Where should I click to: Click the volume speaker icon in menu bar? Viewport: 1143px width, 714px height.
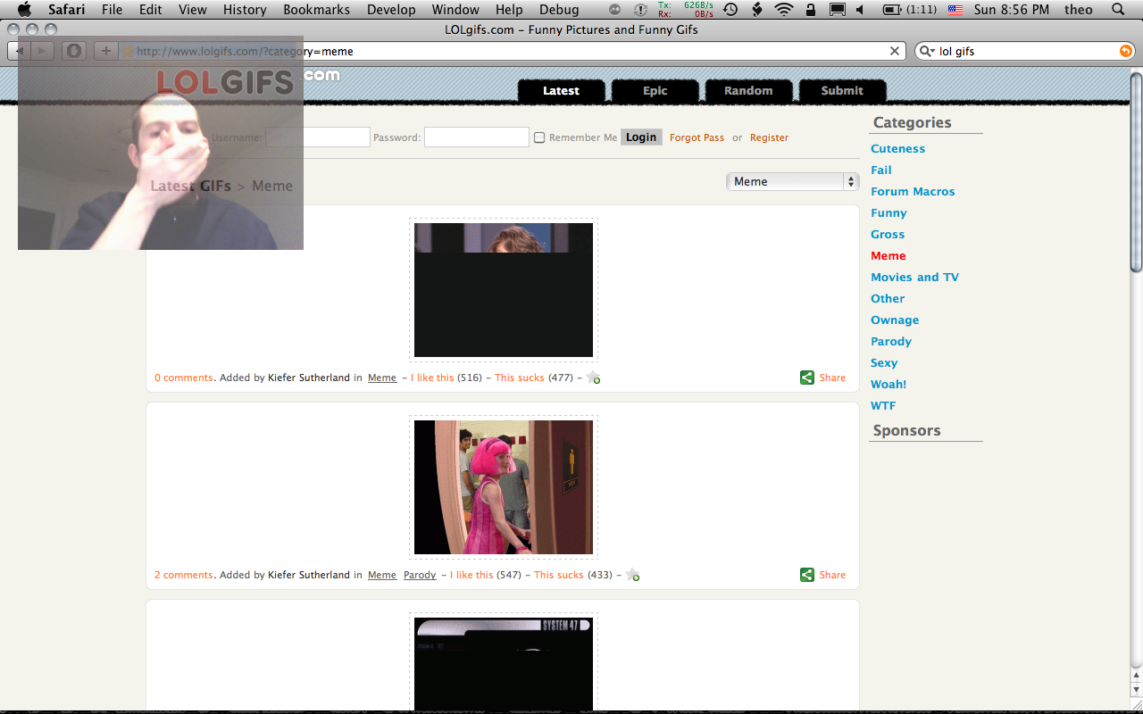click(x=860, y=10)
